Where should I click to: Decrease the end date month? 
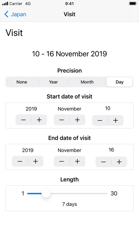pyautogui.click(x=62, y=161)
